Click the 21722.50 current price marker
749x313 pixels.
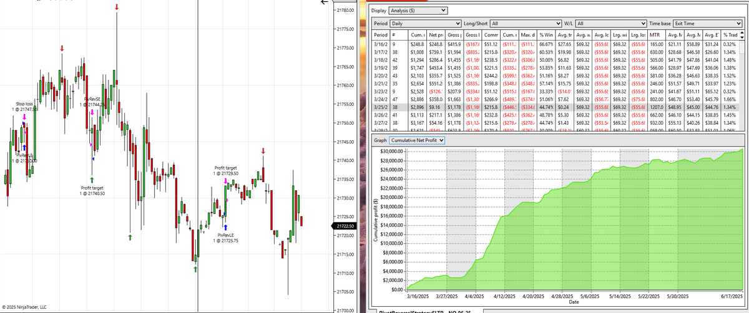coord(345,226)
